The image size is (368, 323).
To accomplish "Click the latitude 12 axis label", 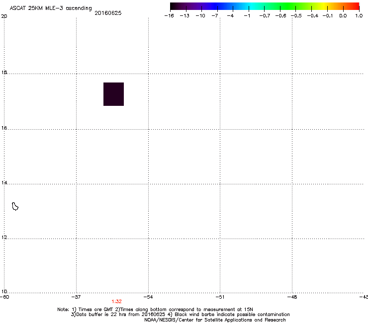I will pos(4,238).
